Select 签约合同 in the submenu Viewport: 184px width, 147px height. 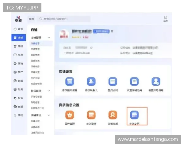click(35, 78)
